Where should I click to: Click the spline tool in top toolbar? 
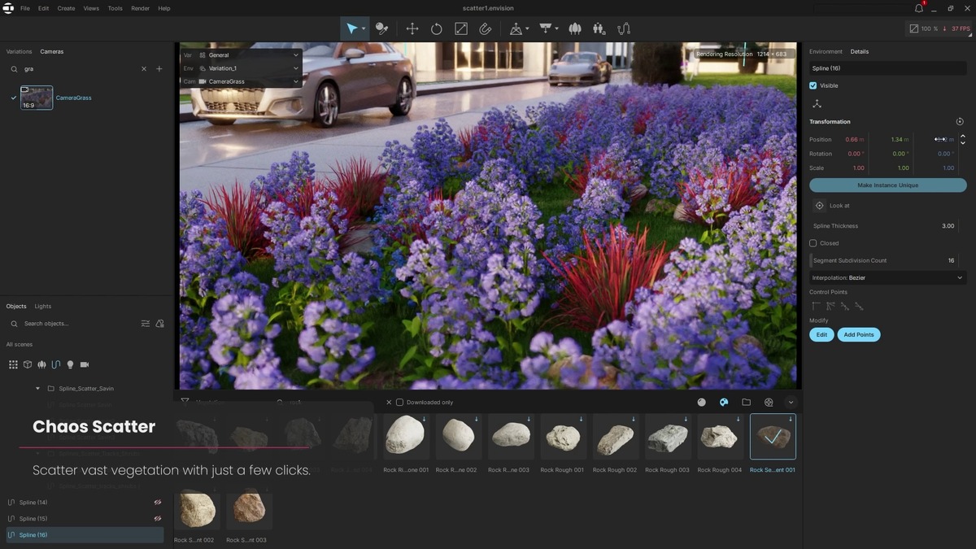coord(624,28)
